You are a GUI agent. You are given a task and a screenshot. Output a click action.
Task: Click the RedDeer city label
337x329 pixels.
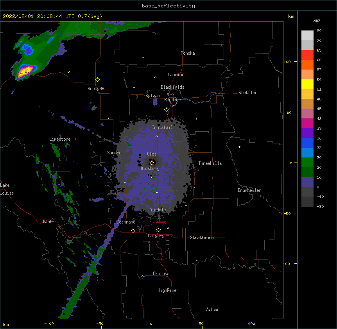[172, 100]
